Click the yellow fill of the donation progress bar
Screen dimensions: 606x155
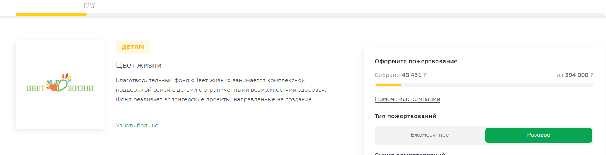[388, 85]
